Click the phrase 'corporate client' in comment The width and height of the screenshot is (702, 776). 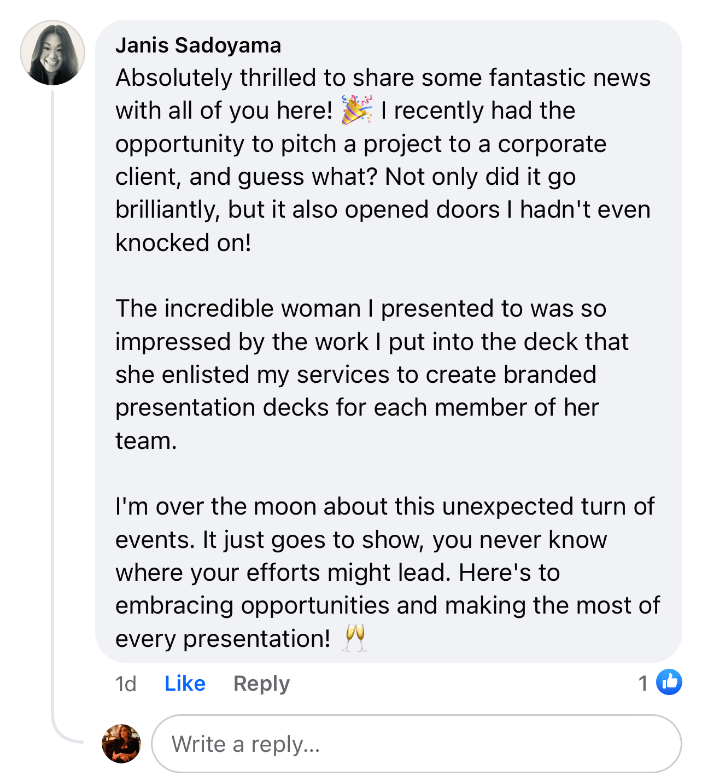(x=551, y=144)
